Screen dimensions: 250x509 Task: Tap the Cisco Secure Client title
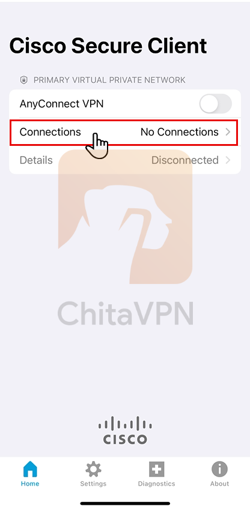click(x=108, y=46)
